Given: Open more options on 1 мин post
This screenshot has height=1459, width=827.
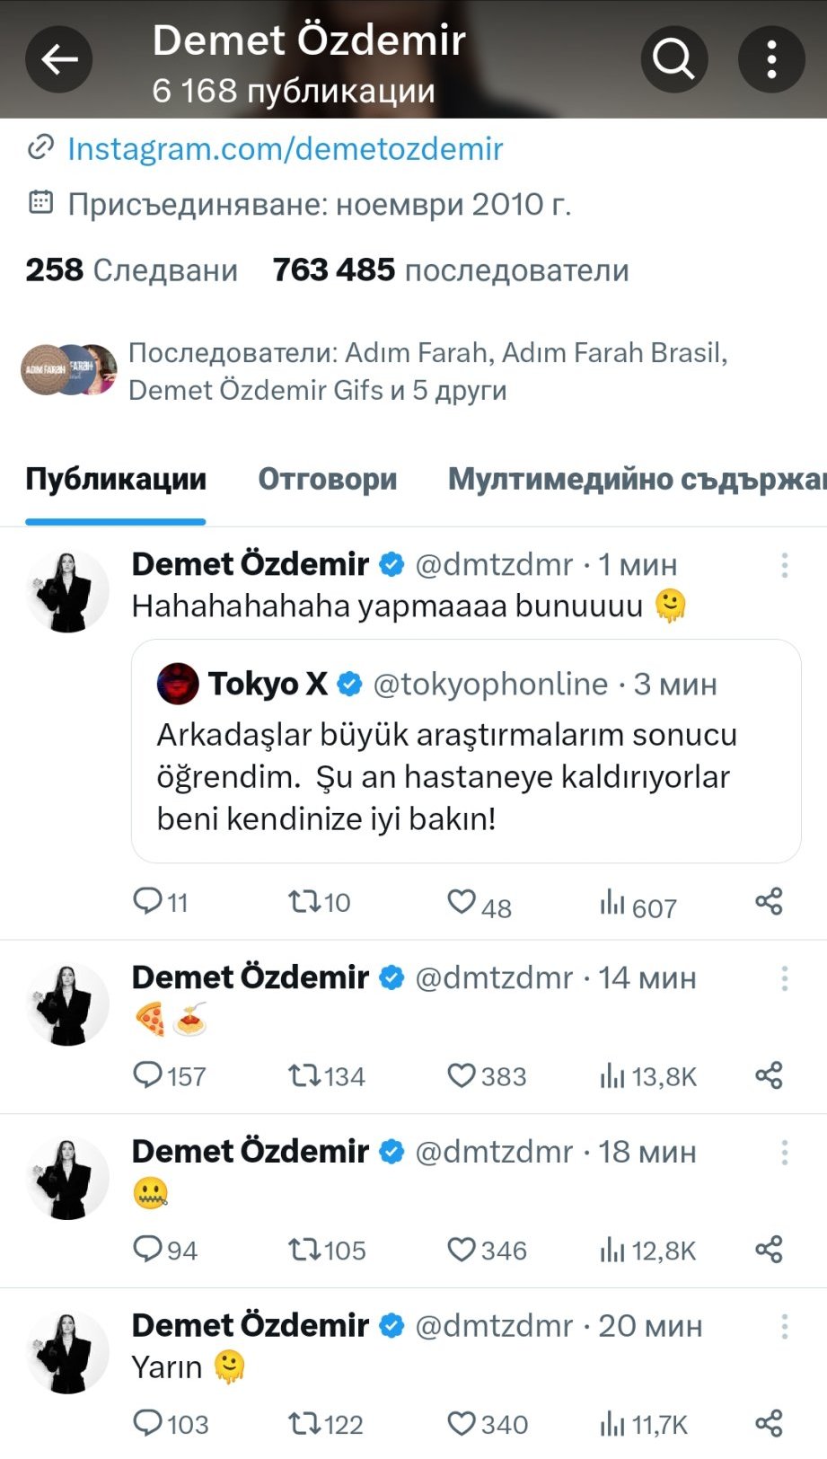Looking at the screenshot, I should tap(784, 564).
